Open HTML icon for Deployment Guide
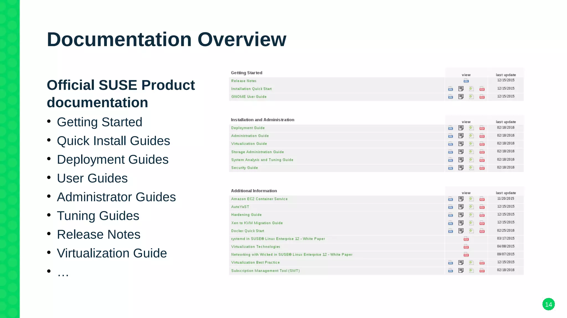567x318 pixels. pos(450,128)
